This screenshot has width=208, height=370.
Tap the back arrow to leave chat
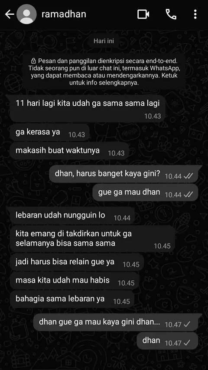pyautogui.click(x=10, y=15)
